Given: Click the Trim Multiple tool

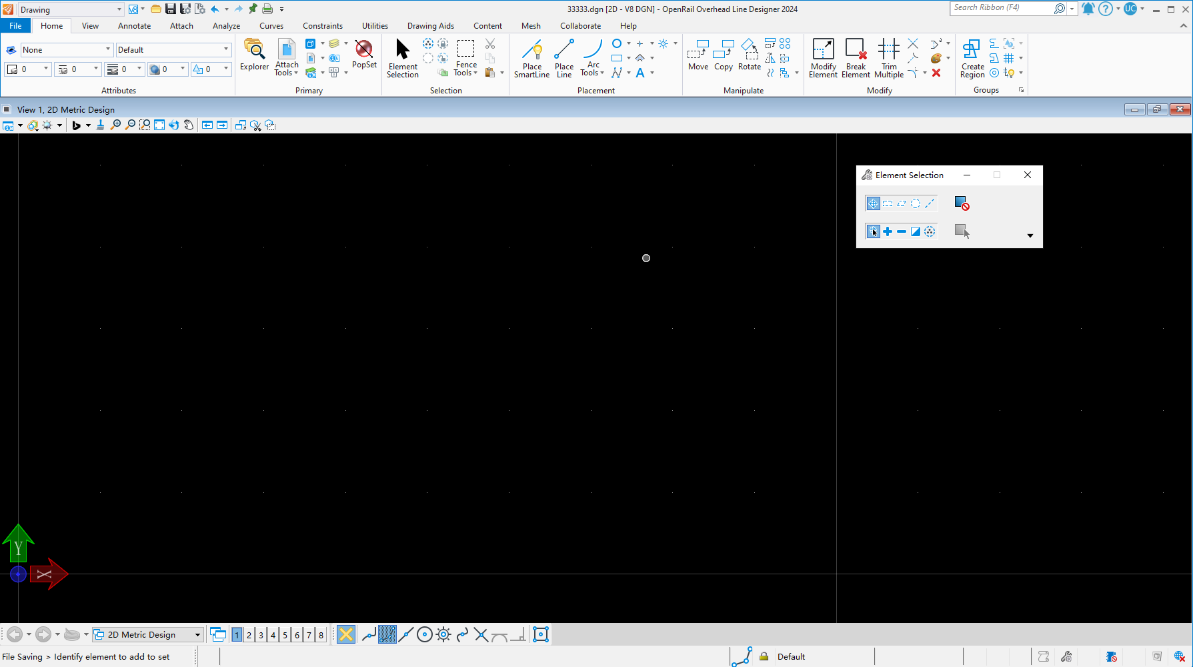Looking at the screenshot, I should click(889, 58).
